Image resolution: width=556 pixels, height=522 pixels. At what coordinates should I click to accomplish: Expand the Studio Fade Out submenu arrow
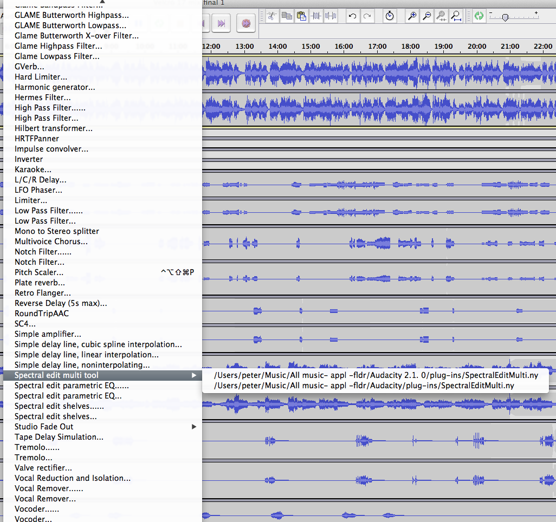(x=193, y=427)
